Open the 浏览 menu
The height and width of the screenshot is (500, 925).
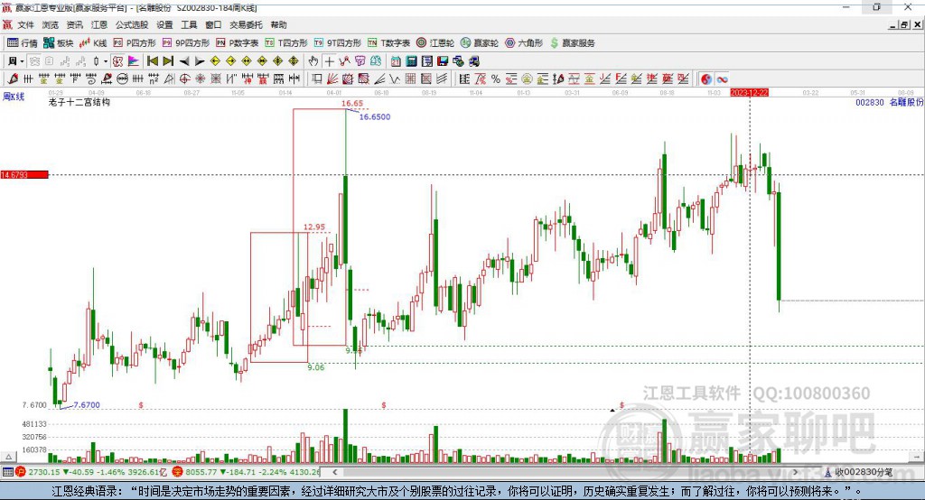tap(51, 24)
